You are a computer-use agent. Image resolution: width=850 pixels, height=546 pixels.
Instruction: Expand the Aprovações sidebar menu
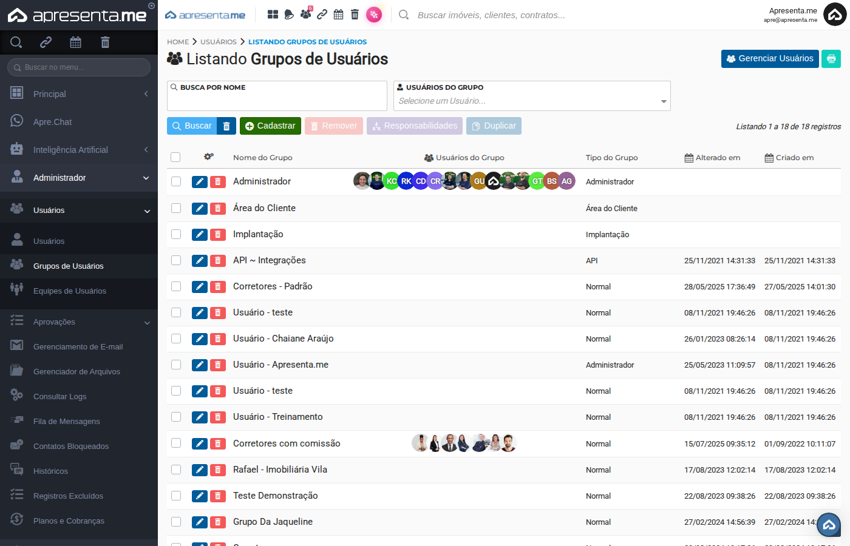(x=79, y=322)
